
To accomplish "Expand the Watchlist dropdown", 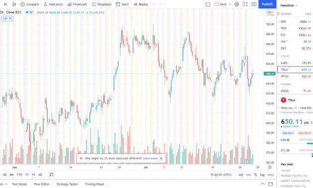I will [x=289, y=5].
